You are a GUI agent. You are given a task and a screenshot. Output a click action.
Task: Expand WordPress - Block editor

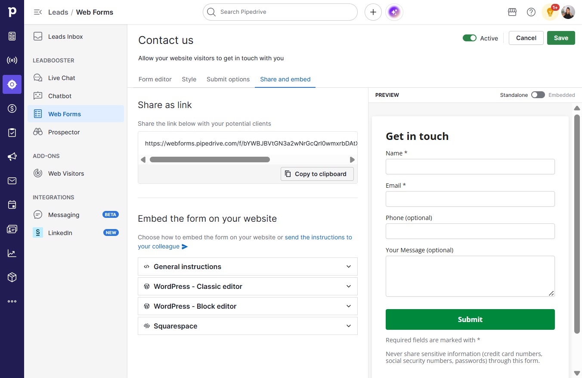coord(248,306)
